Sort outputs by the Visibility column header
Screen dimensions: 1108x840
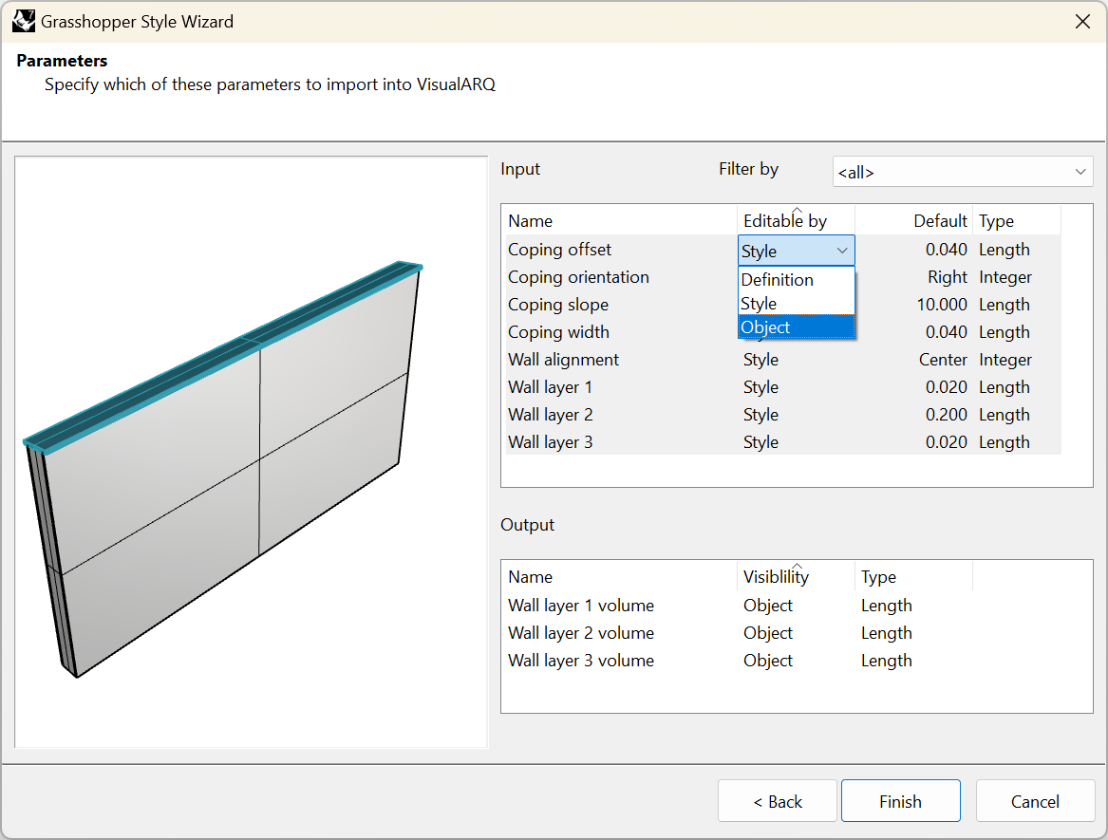click(x=797, y=576)
